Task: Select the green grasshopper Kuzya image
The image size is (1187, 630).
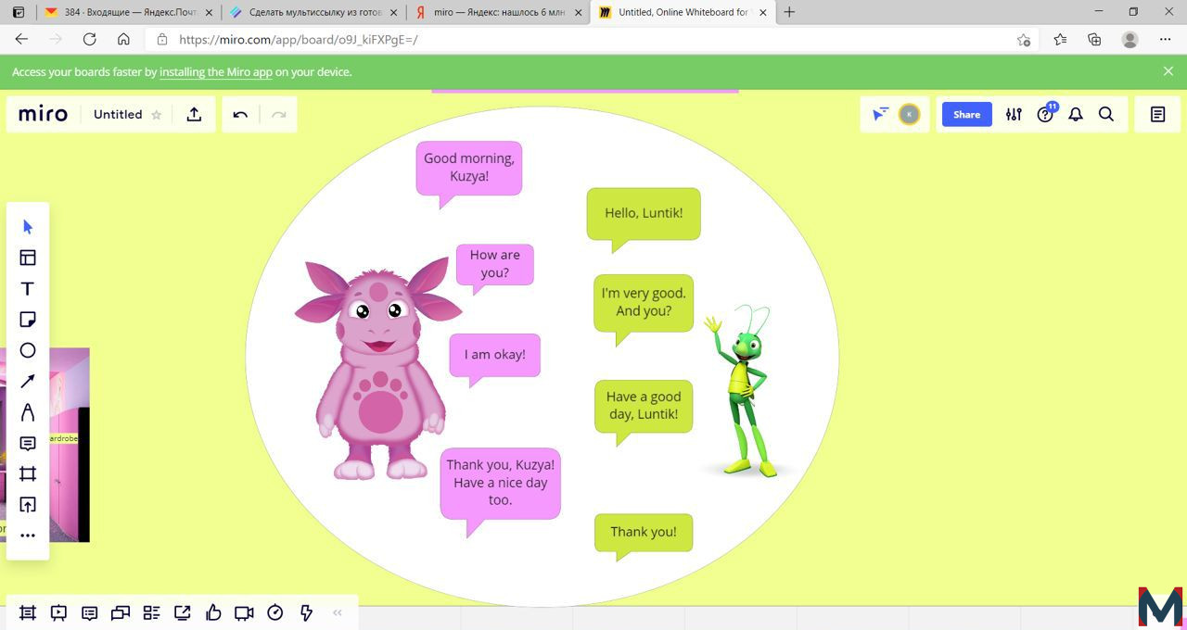Action: click(x=745, y=390)
